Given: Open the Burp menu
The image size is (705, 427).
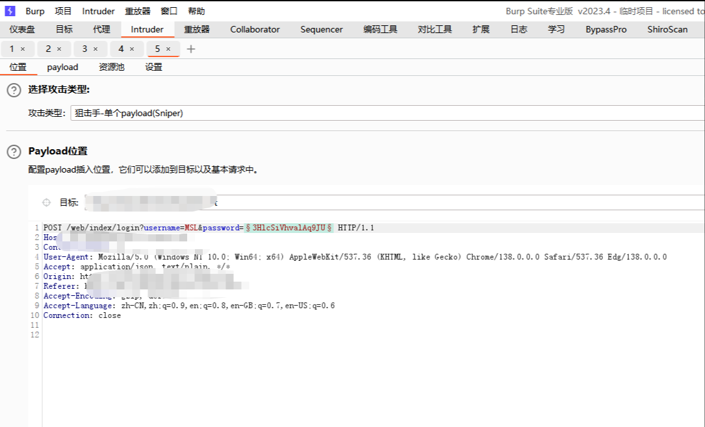Looking at the screenshot, I should 35,11.
